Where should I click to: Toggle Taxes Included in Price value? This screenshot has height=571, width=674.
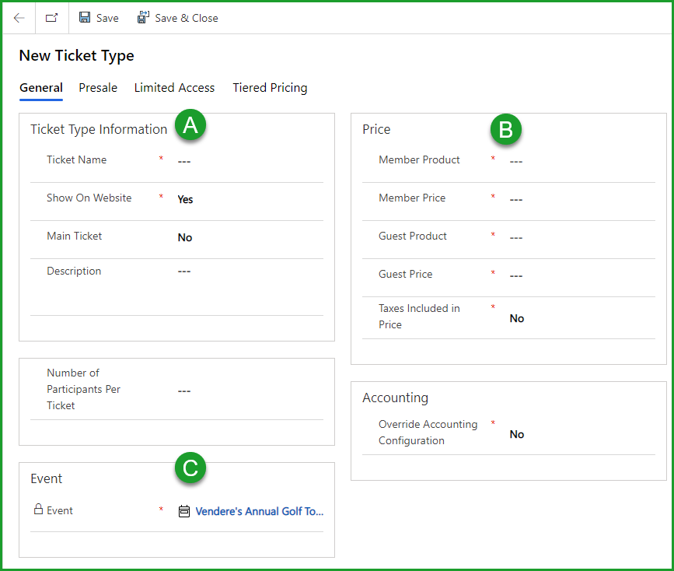(517, 318)
